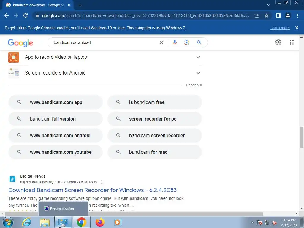Expand Screen recorders for Android question

point(105,73)
